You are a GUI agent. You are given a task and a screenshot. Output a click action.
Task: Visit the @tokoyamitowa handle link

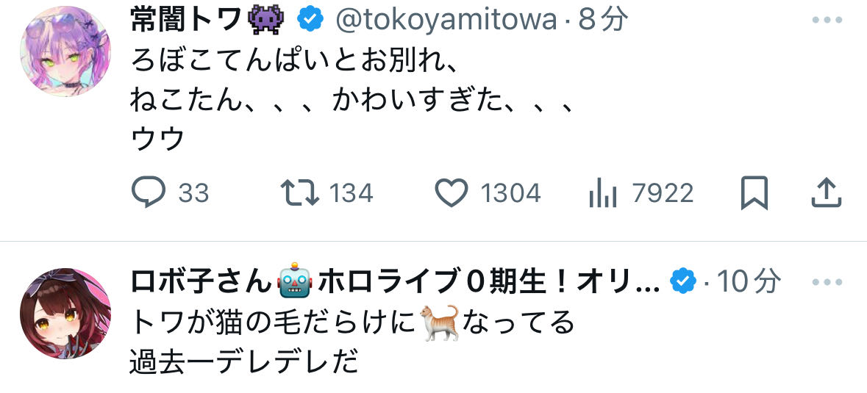click(x=446, y=21)
